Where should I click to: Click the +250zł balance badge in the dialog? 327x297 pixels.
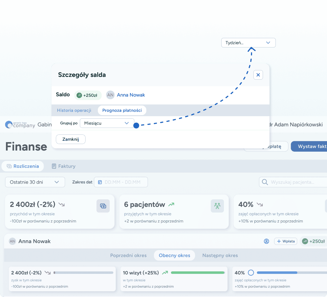point(87,95)
